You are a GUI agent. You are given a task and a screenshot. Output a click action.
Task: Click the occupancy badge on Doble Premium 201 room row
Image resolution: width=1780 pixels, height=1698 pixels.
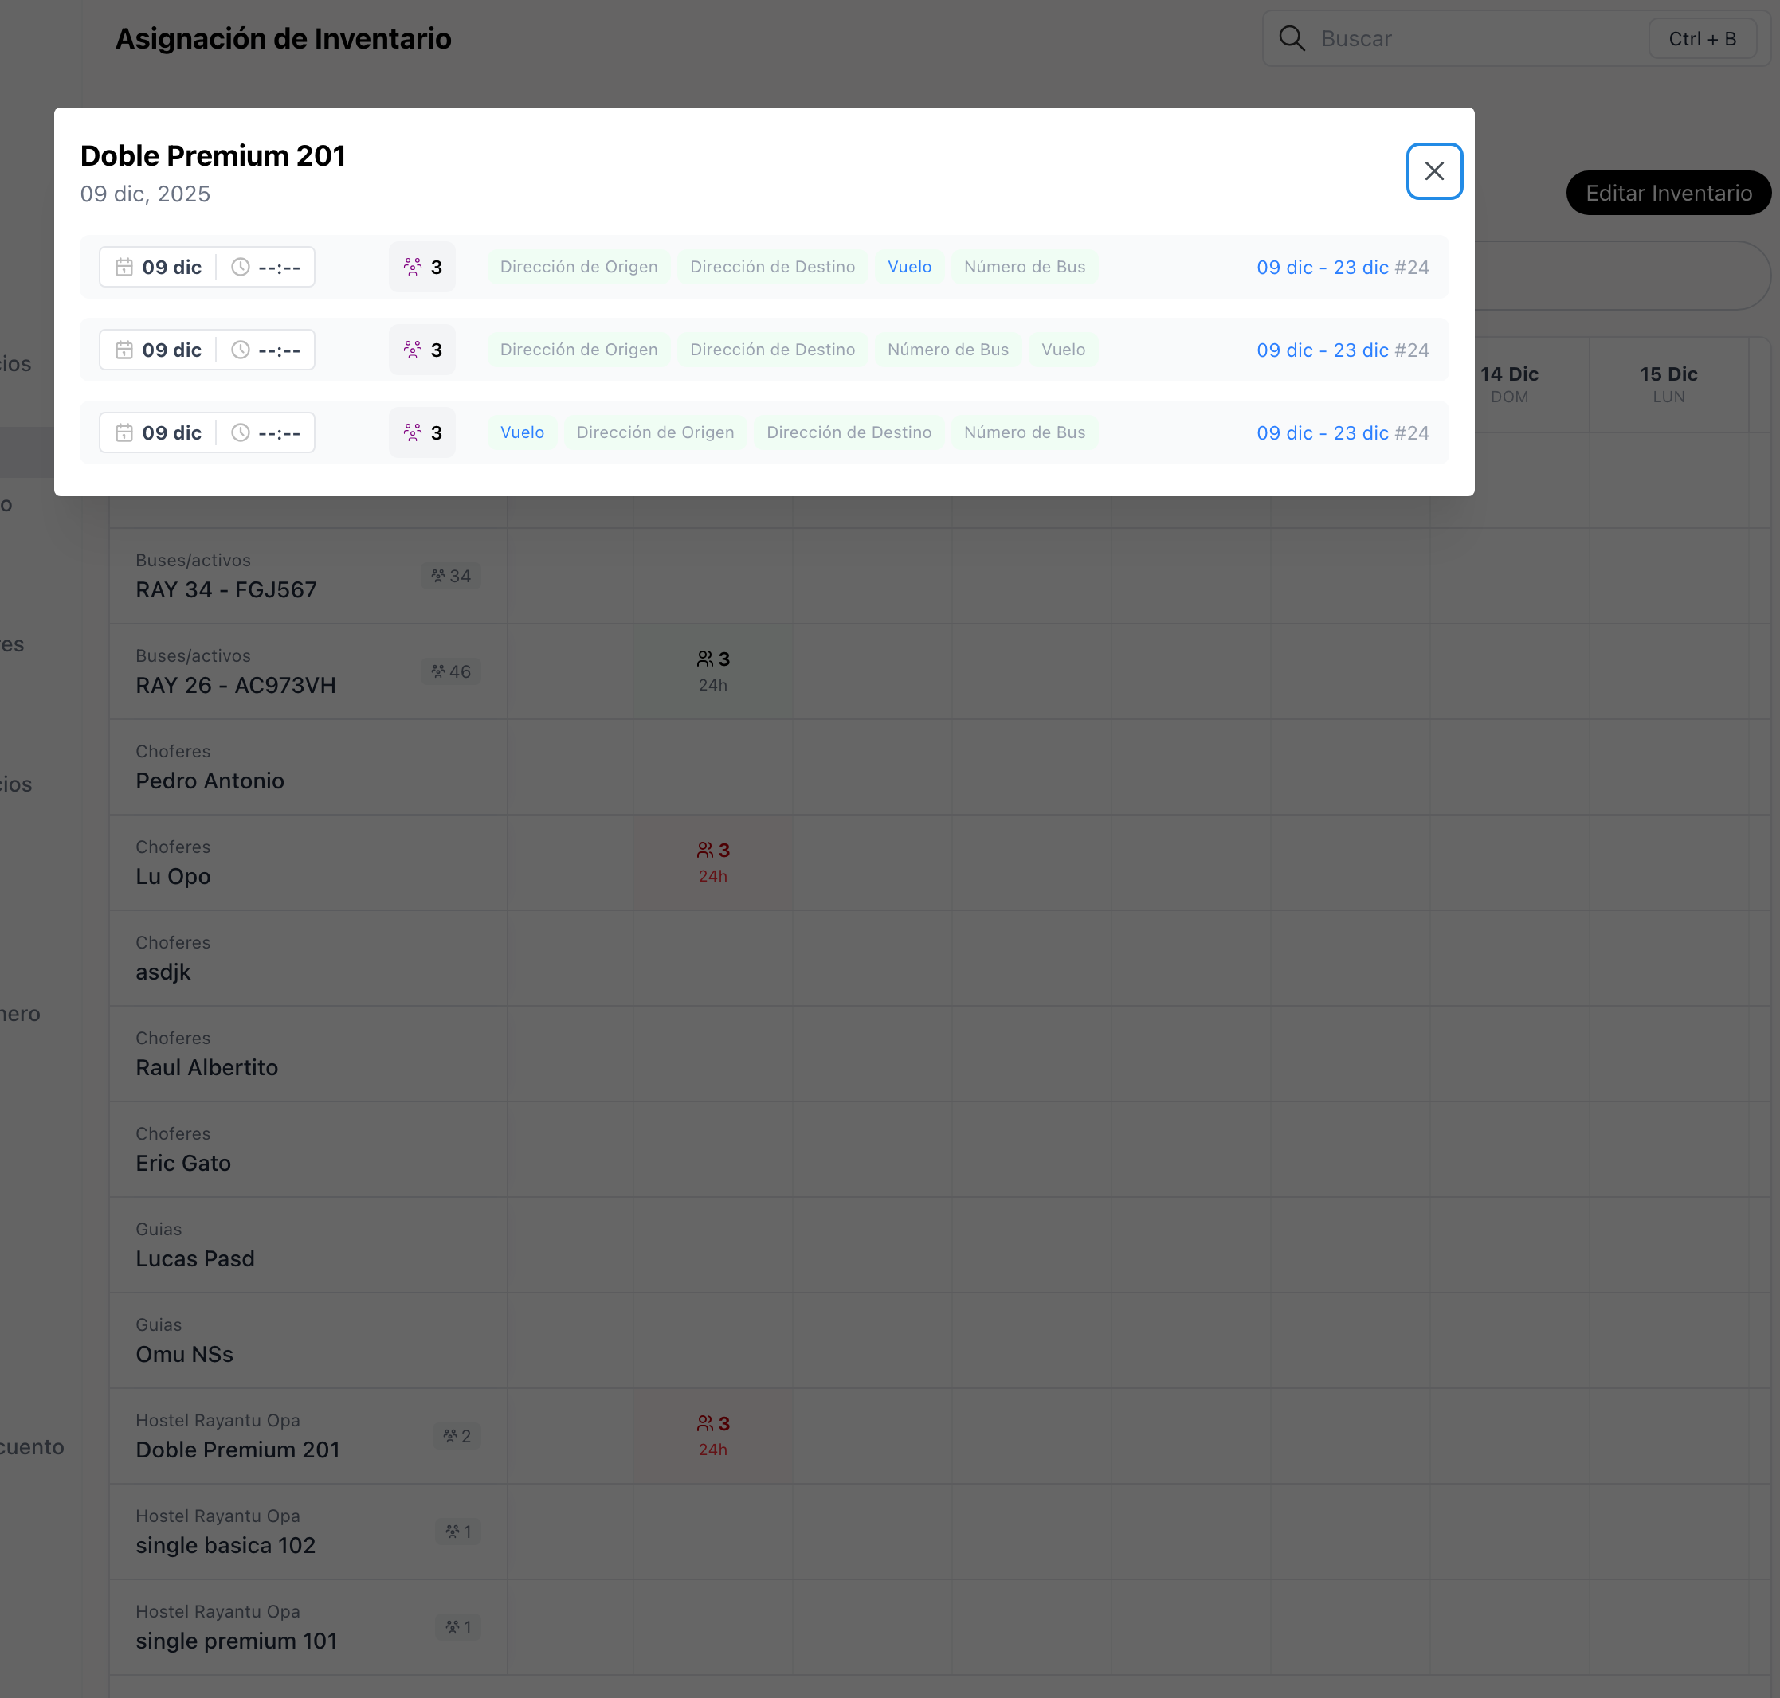(x=457, y=1435)
